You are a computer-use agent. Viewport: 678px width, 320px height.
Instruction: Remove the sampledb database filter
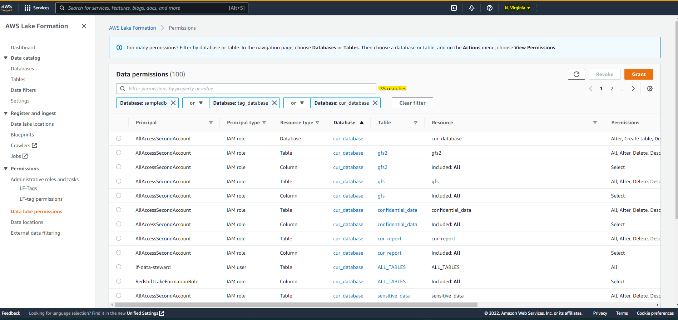click(173, 103)
